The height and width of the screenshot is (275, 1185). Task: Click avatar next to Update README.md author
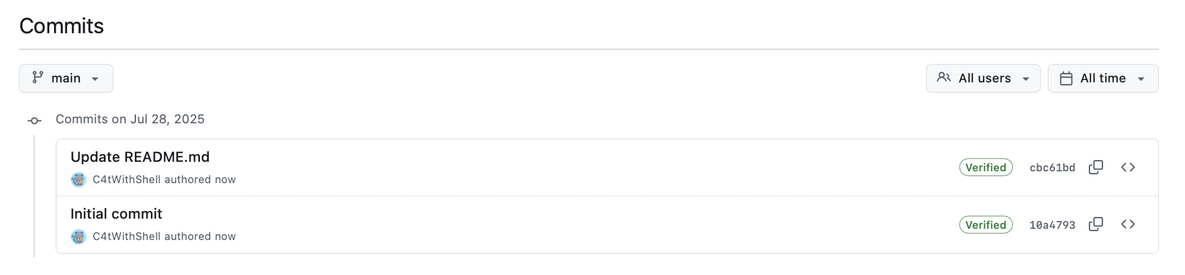[x=78, y=180]
